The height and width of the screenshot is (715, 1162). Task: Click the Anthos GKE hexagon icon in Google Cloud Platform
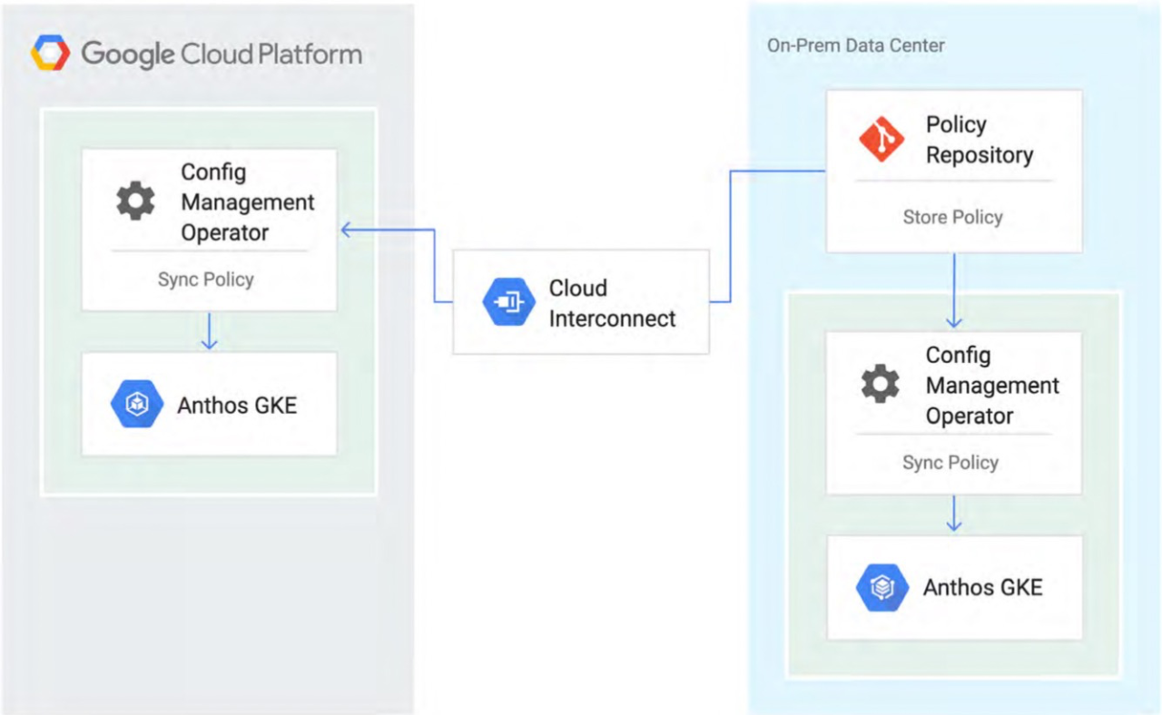click(137, 405)
